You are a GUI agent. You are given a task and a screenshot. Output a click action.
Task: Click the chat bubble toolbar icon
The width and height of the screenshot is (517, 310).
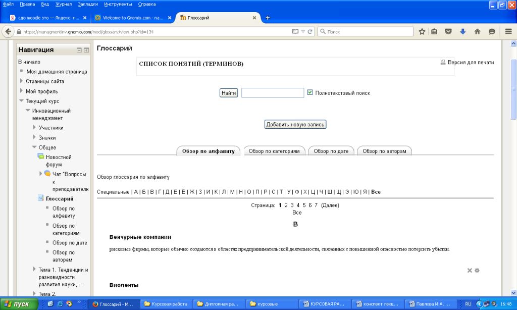[492, 32]
